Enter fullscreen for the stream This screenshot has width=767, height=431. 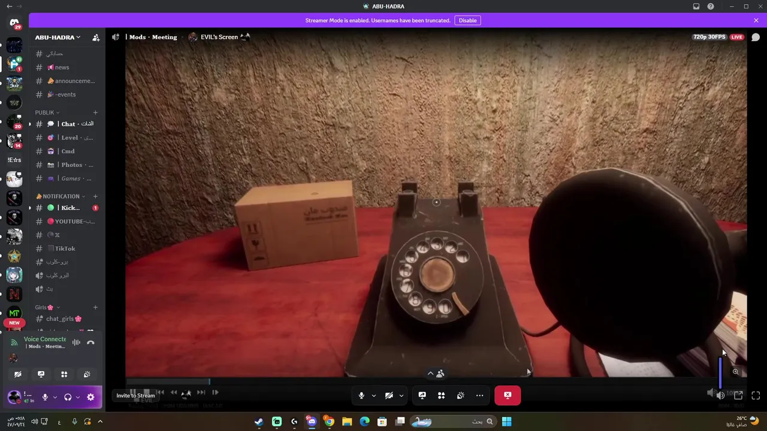756,396
